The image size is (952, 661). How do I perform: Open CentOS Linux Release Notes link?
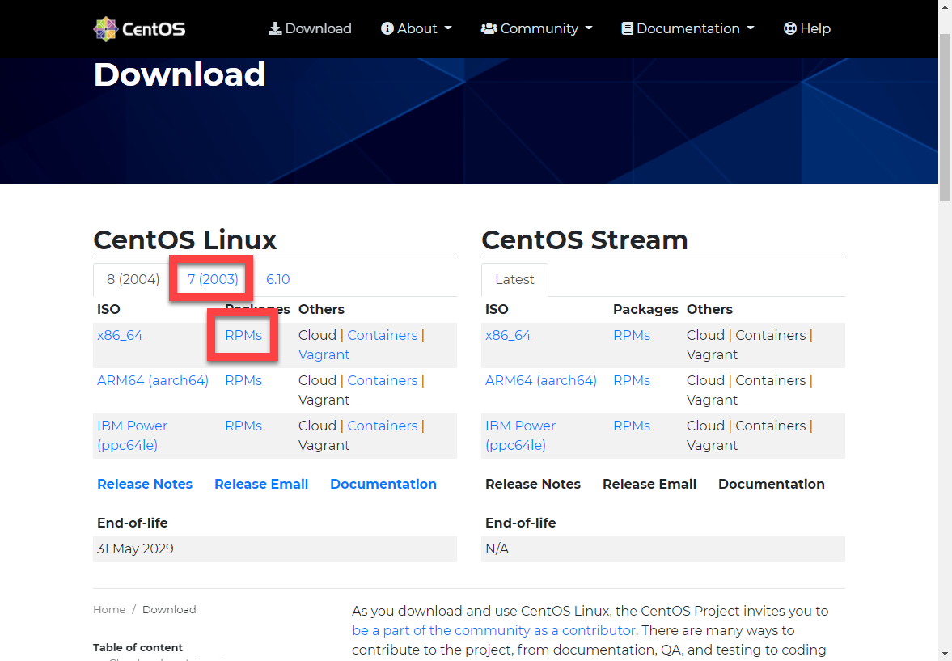(x=145, y=484)
